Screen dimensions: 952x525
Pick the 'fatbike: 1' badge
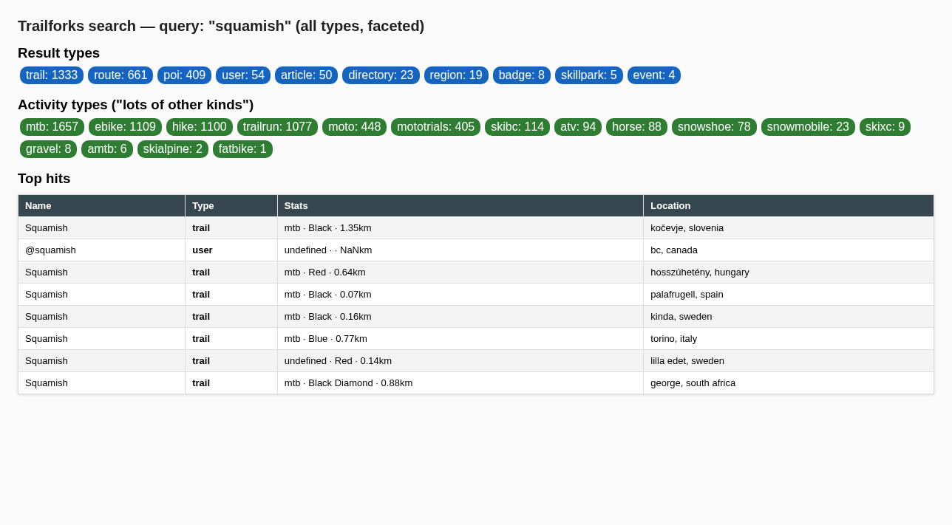(x=242, y=149)
